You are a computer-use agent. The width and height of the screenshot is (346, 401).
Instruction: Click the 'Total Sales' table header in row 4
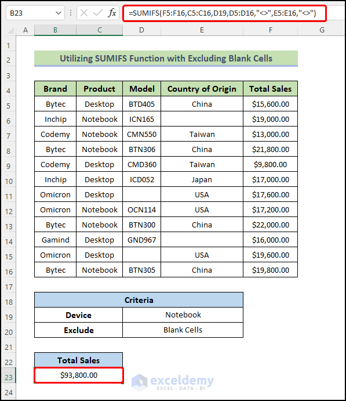click(271, 89)
